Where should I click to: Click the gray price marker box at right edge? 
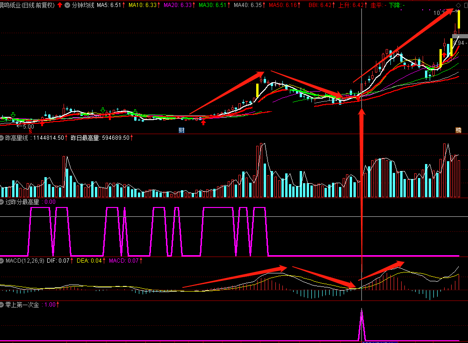460,36
